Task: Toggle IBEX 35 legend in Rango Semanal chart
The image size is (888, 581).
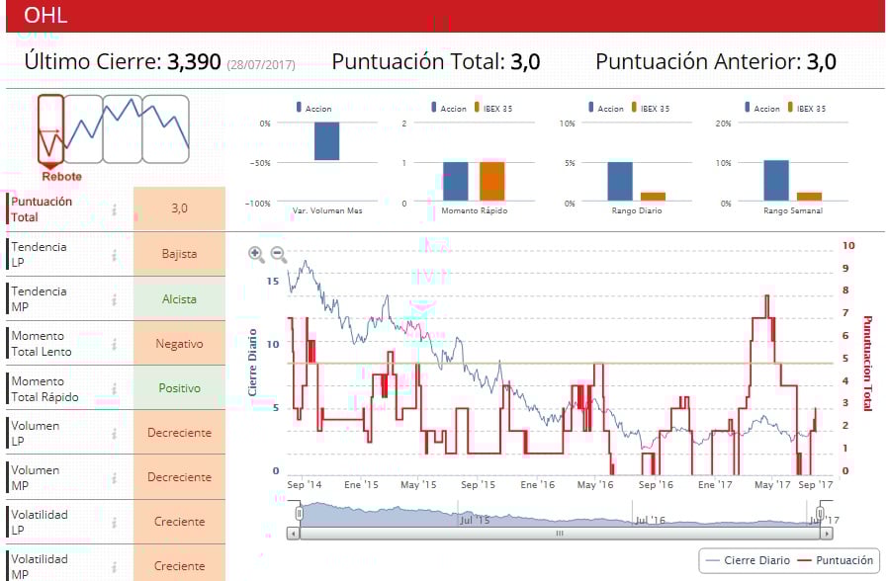Action: click(807, 108)
